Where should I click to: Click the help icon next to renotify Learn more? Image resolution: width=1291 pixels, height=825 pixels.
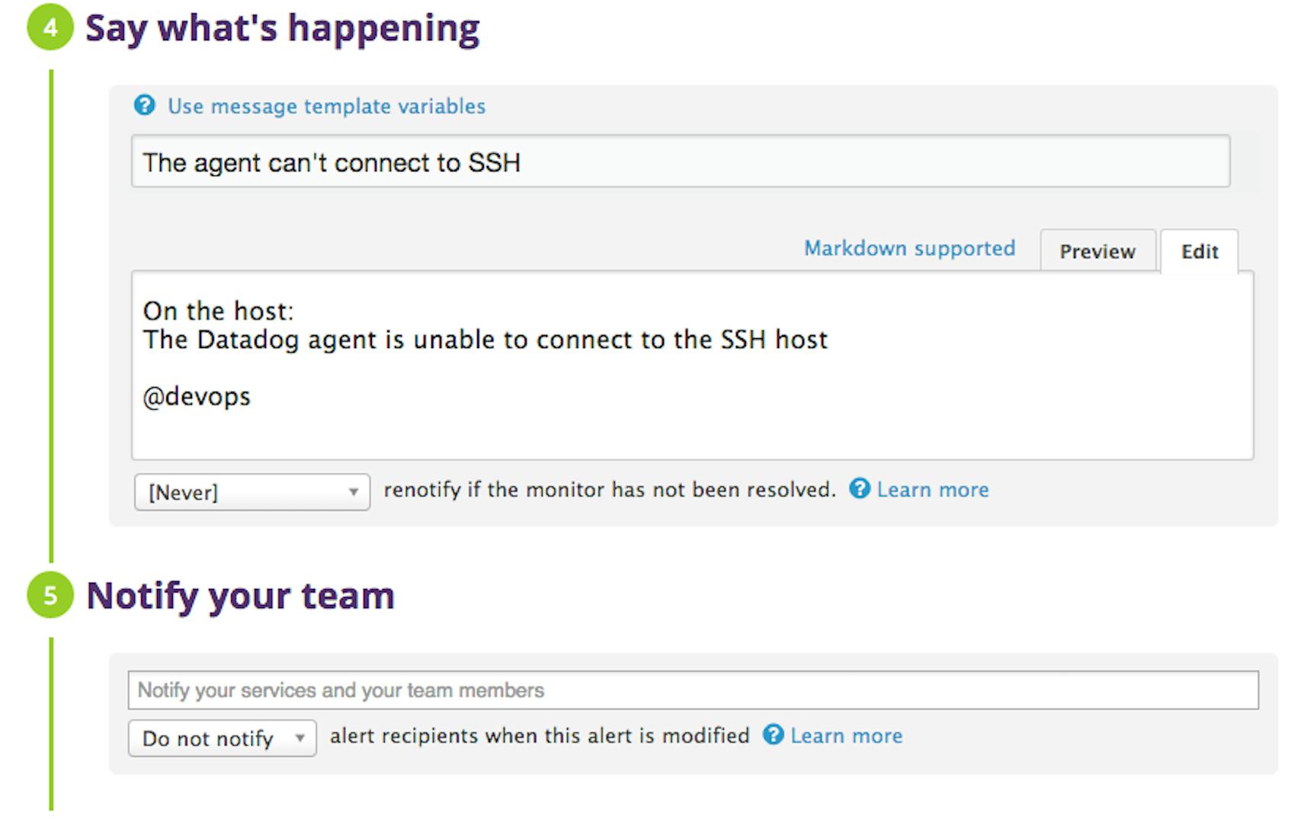(859, 489)
